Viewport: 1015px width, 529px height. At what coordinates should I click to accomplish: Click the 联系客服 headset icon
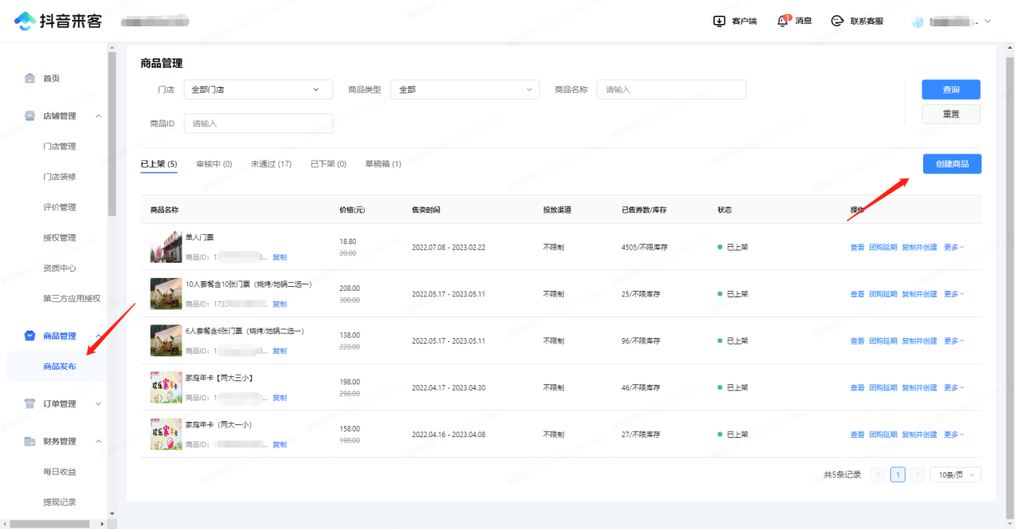[x=837, y=21]
